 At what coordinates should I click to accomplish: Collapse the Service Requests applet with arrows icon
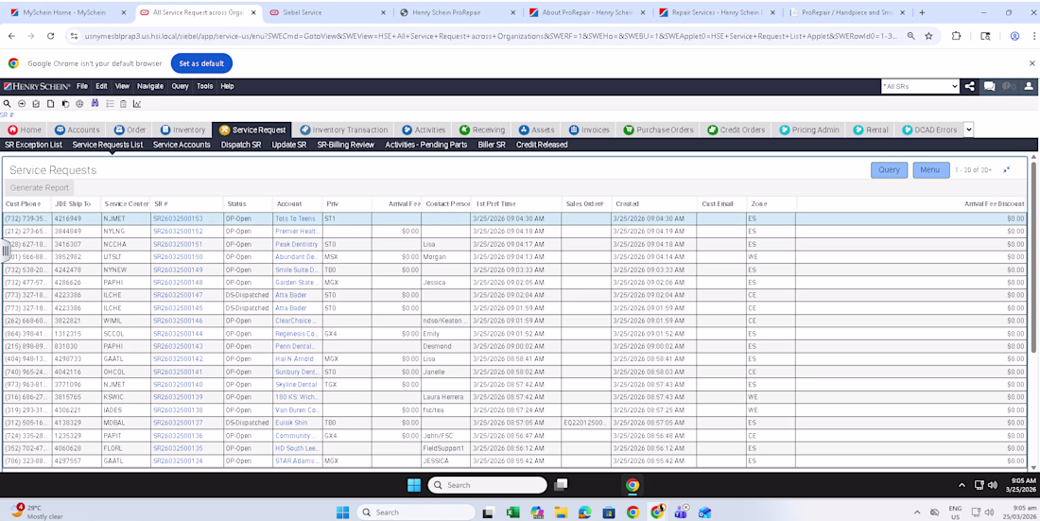point(1006,170)
